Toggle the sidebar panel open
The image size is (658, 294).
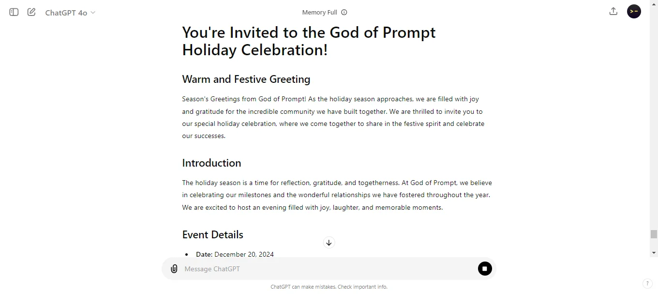(x=14, y=12)
